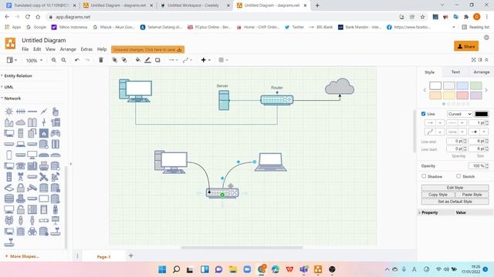Viewport: 494px width, 277px height.
Task: Switch to the Arrange tab in format panel
Action: [481, 72]
